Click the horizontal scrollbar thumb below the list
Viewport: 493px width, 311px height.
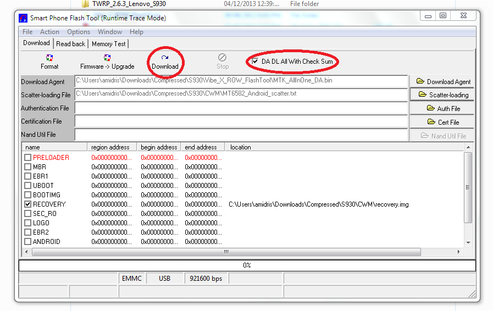pyautogui.click(x=226, y=252)
